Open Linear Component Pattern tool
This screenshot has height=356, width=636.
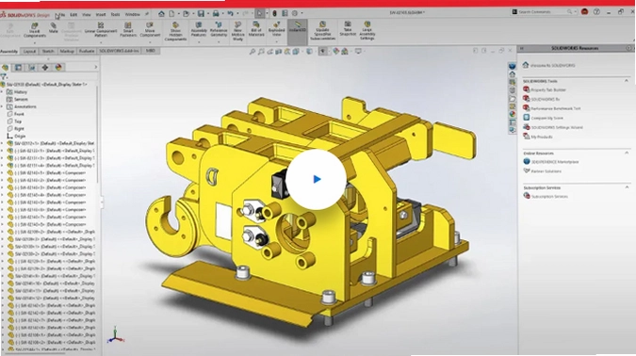101,30
